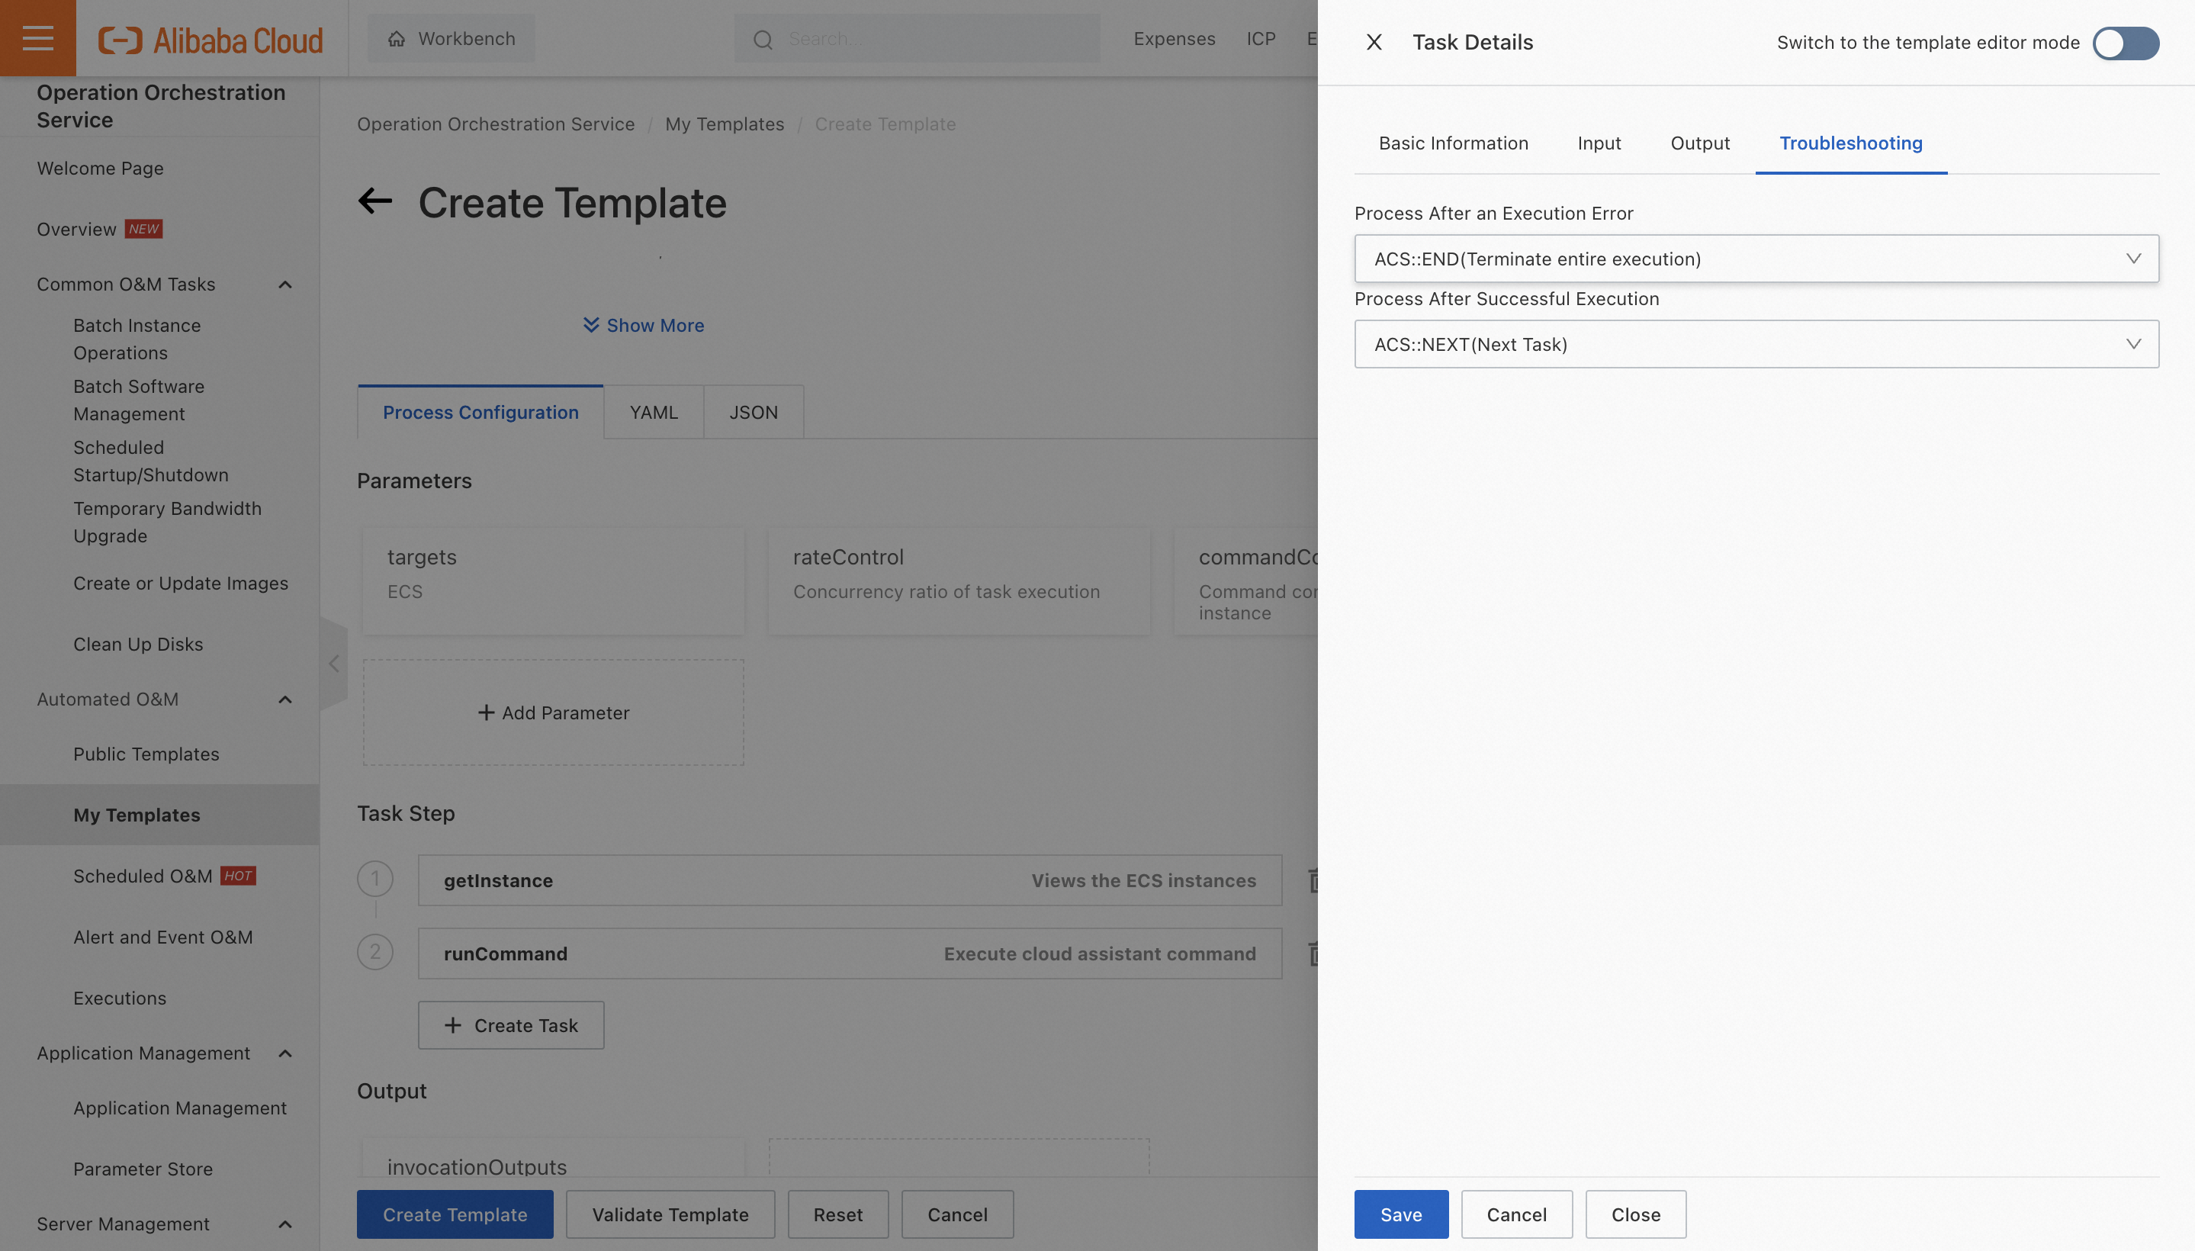Collapse the Common O&M Tasks section

[285, 285]
